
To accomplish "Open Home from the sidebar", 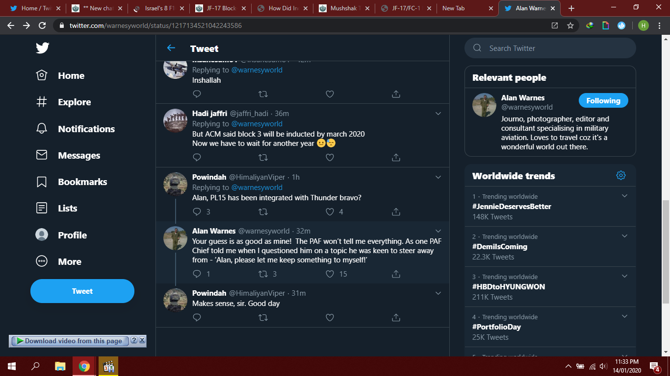I will (x=60, y=75).
